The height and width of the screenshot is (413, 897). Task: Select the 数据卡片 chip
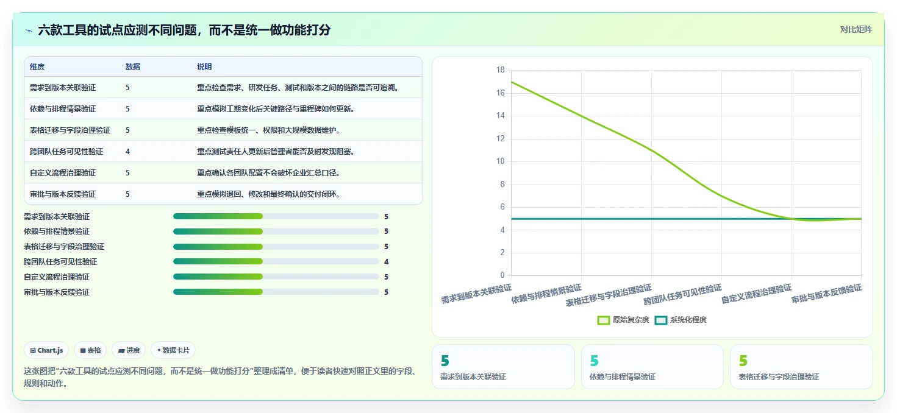tap(173, 350)
